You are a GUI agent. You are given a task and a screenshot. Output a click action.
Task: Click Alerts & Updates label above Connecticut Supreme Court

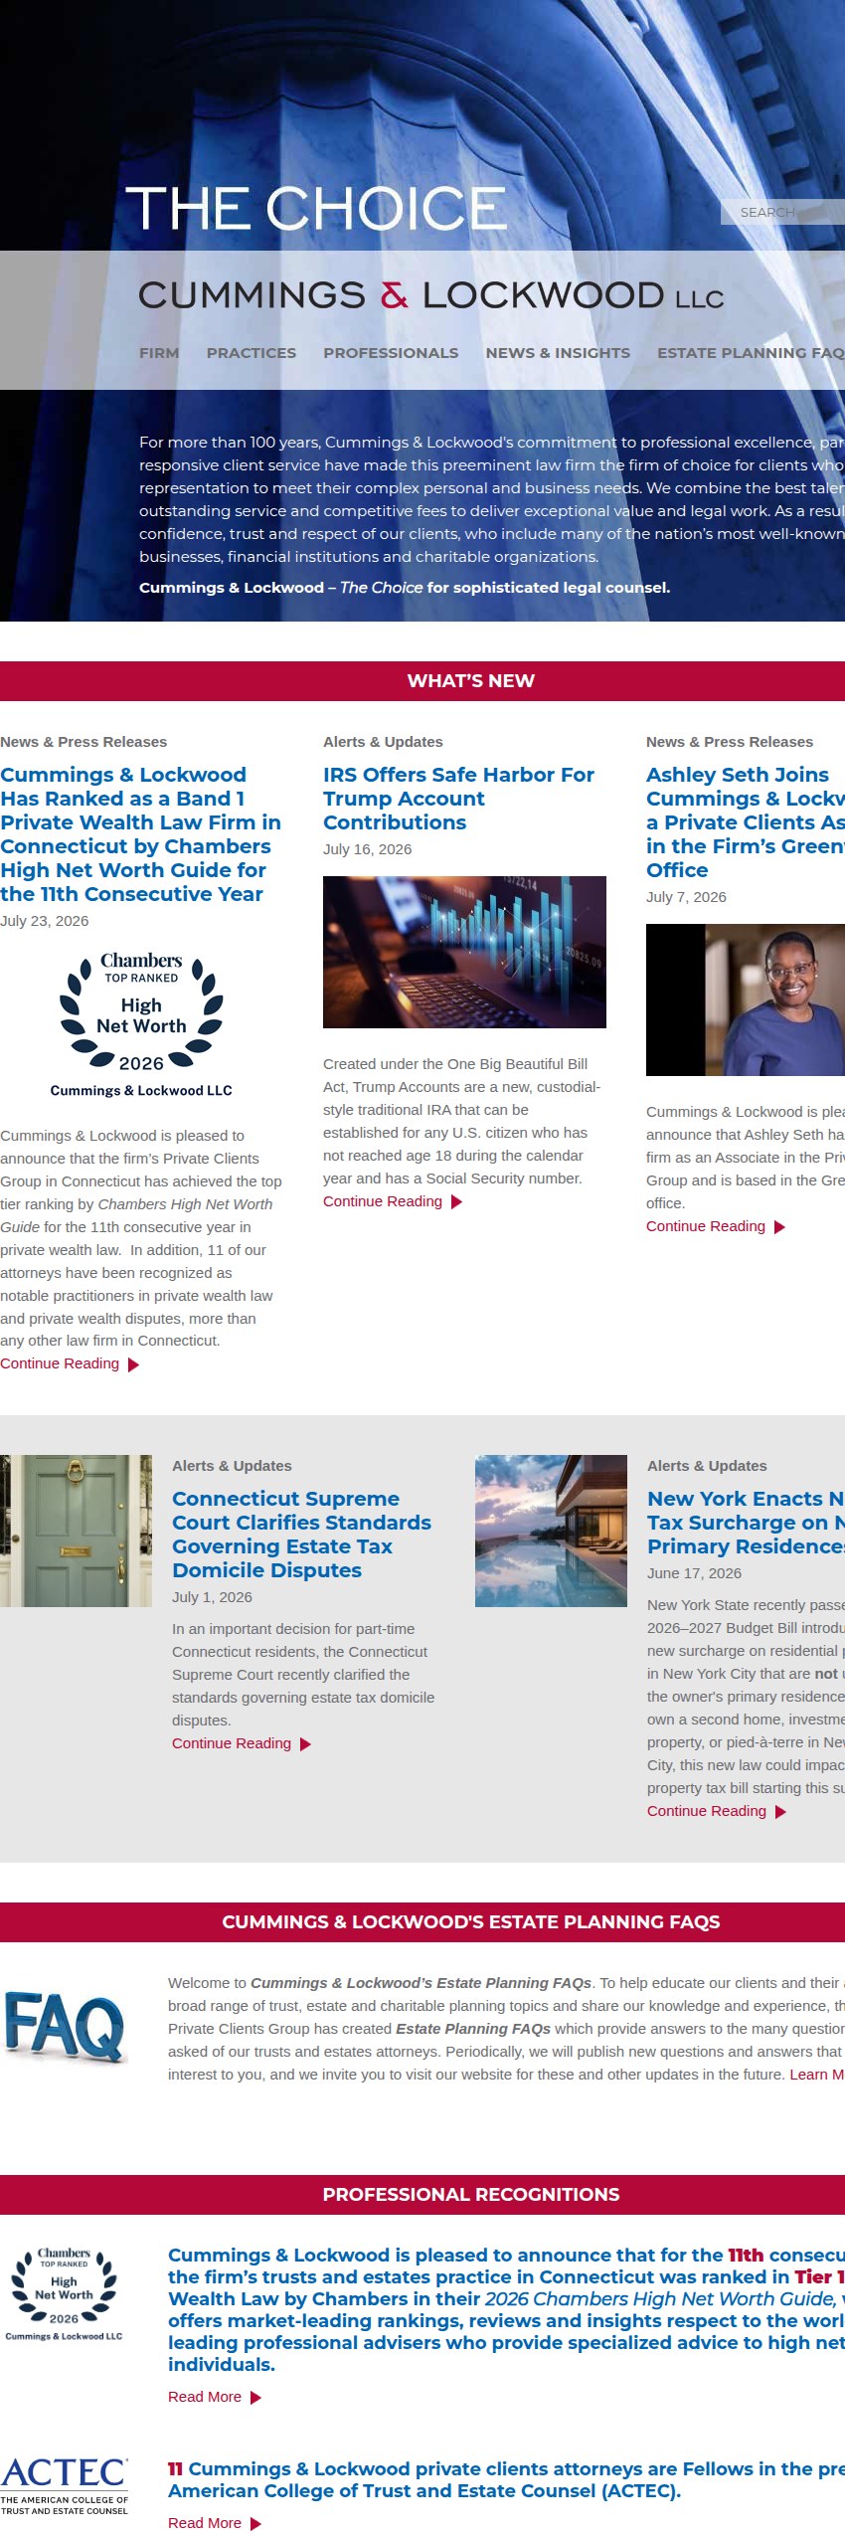pyautogui.click(x=232, y=1466)
